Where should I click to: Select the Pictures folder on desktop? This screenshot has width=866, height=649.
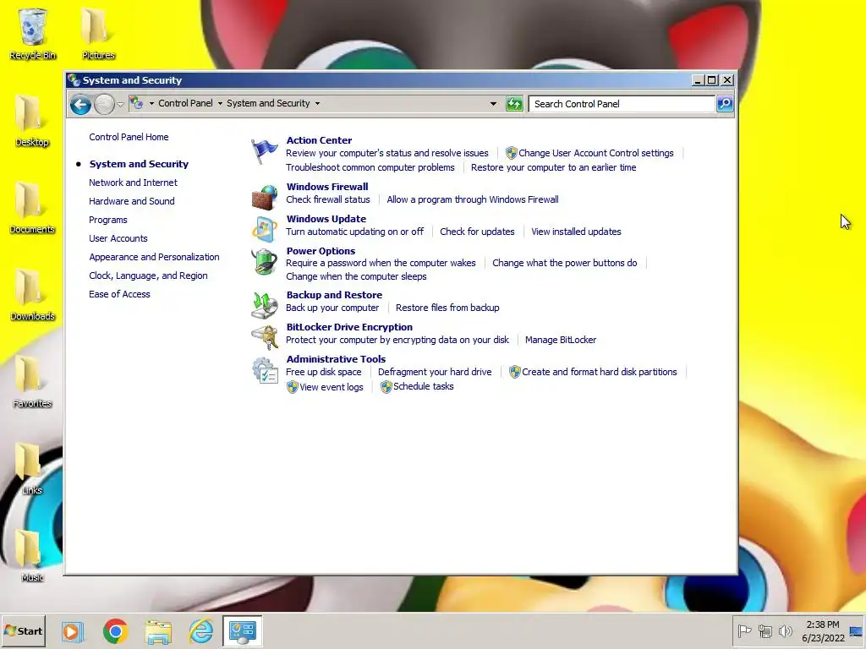pyautogui.click(x=98, y=34)
